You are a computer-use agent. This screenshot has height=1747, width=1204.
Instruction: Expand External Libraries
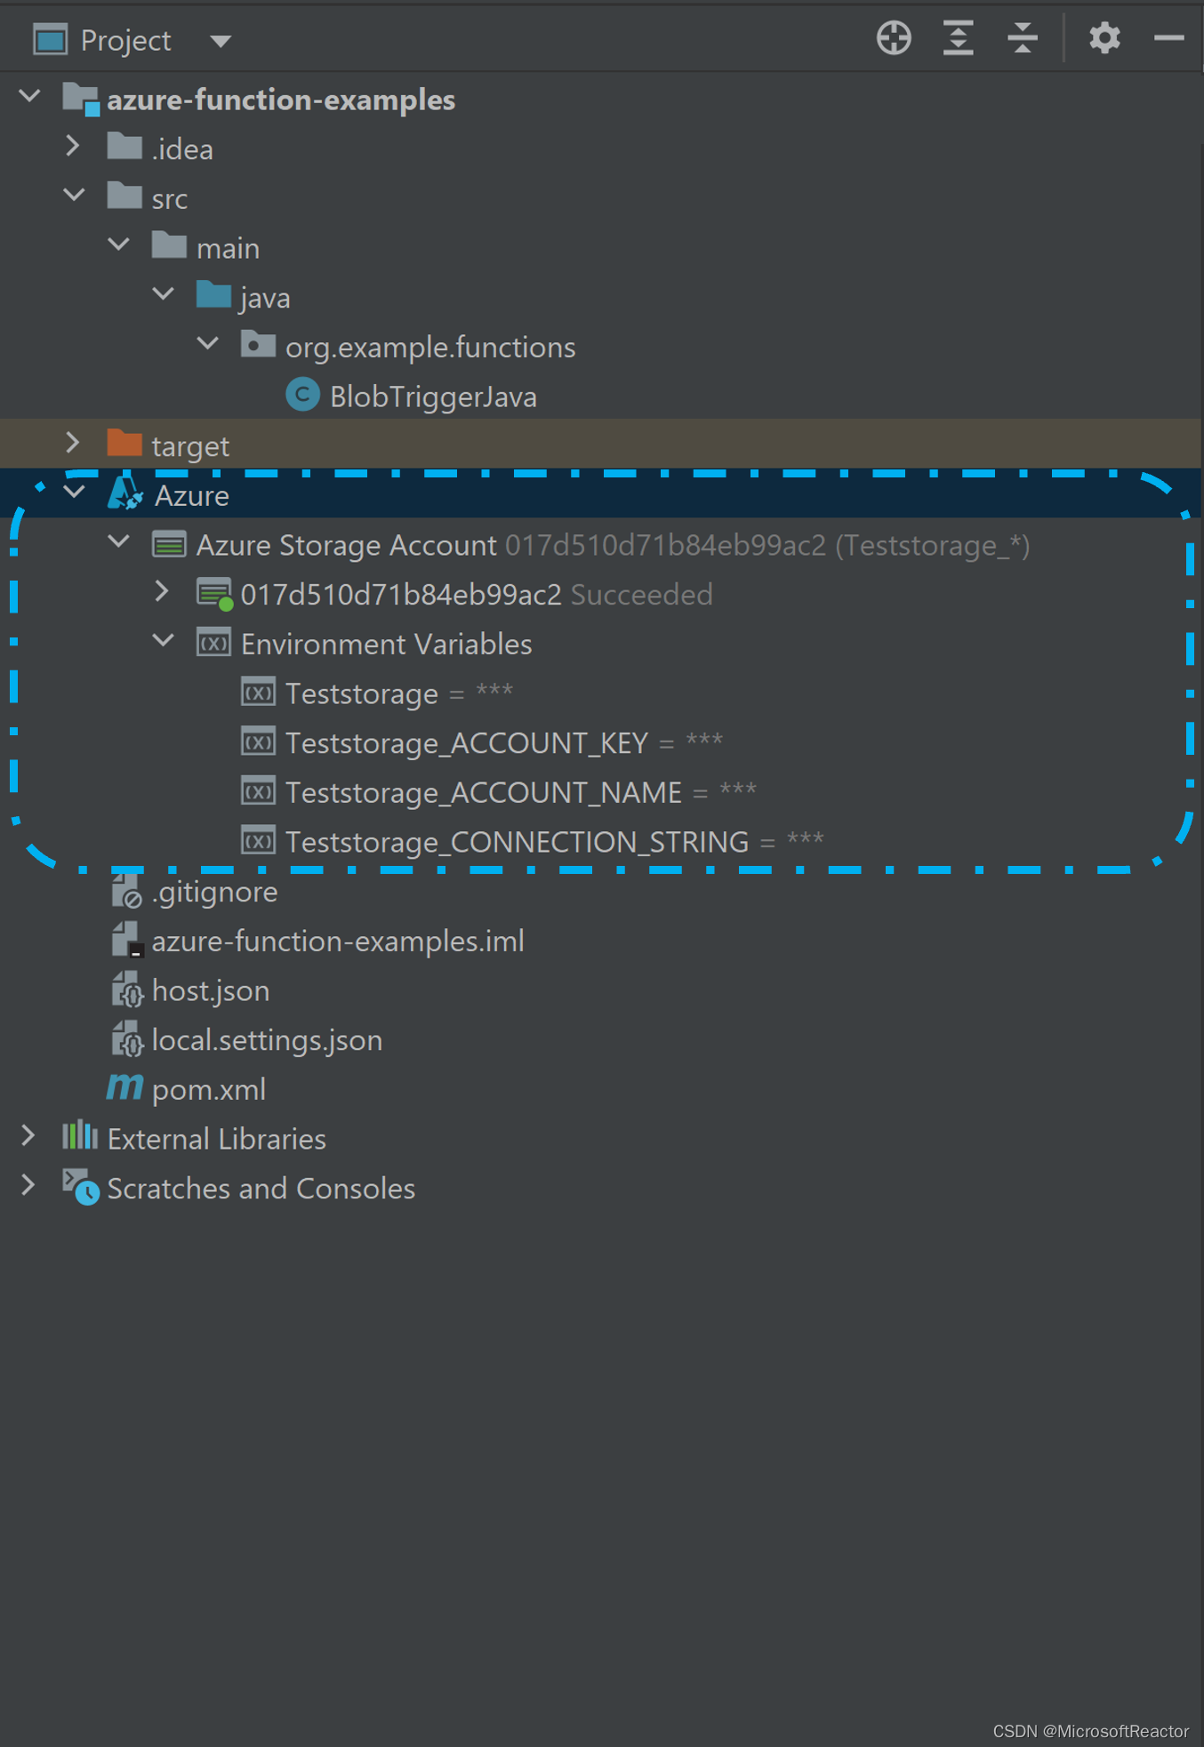pyautogui.click(x=28, y=1135)
